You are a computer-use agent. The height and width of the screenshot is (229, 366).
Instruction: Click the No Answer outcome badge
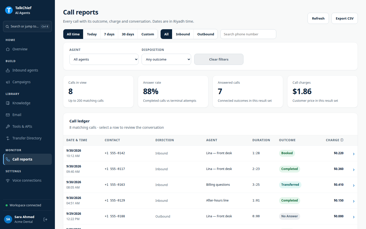click(289, 216)
